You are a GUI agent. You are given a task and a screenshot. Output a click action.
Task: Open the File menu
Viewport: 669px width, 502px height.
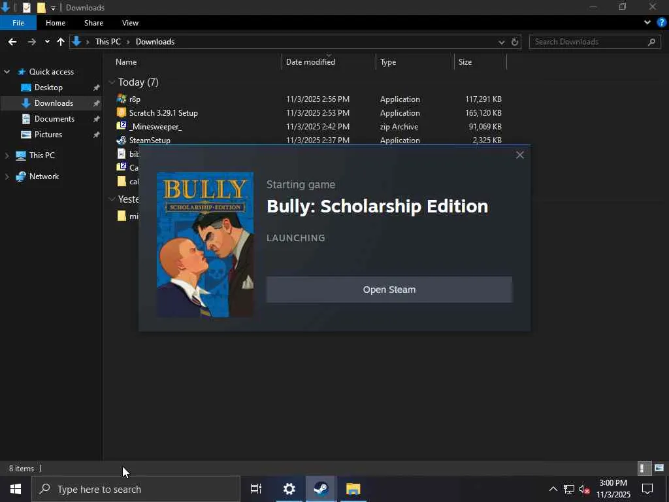18,23
